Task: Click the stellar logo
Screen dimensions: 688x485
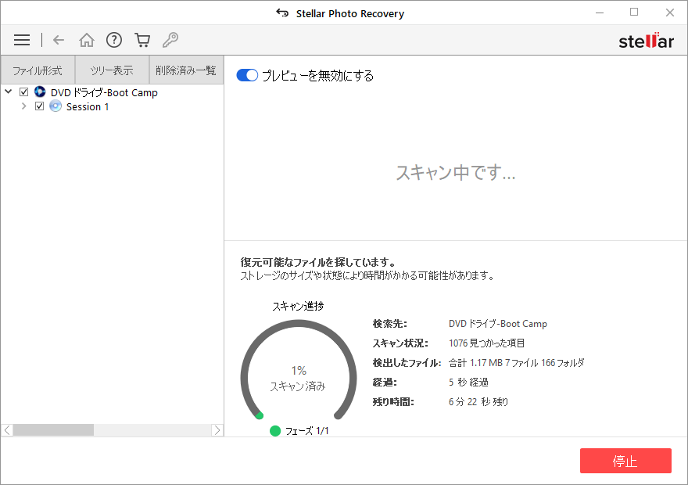Action: click(x=646, y=41)
